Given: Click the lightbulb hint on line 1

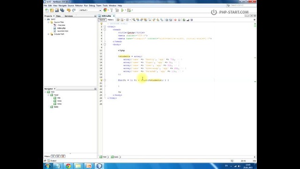Looking at the screenshot, I should (x=101, y=24).
